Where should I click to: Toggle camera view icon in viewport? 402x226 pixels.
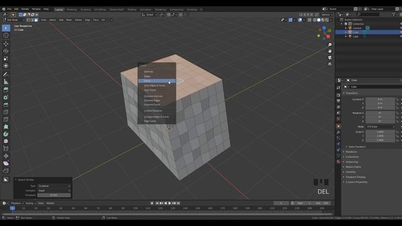[x=330, y=58]
